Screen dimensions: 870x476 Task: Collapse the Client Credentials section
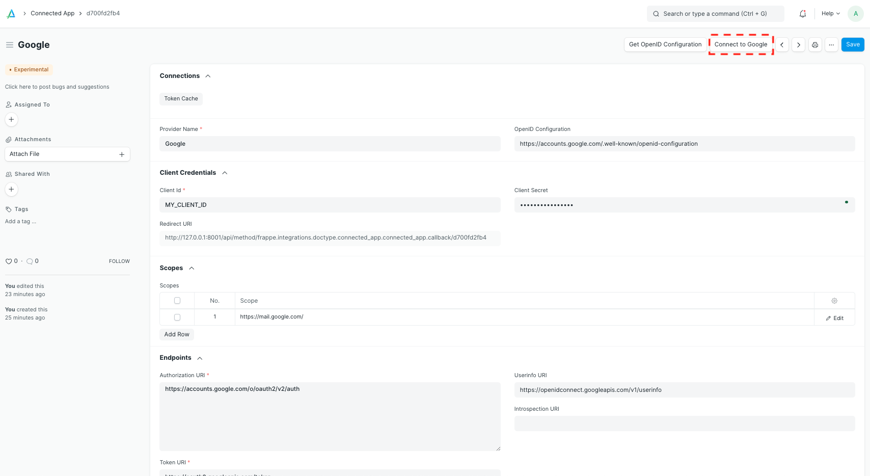point(225,173)
